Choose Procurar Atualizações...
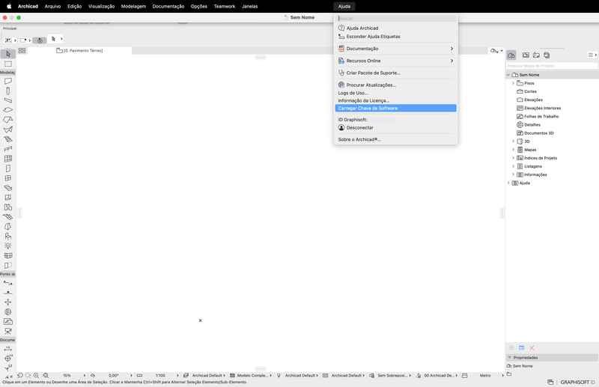This screenshot has width=599, height=387. coord(396,85)
